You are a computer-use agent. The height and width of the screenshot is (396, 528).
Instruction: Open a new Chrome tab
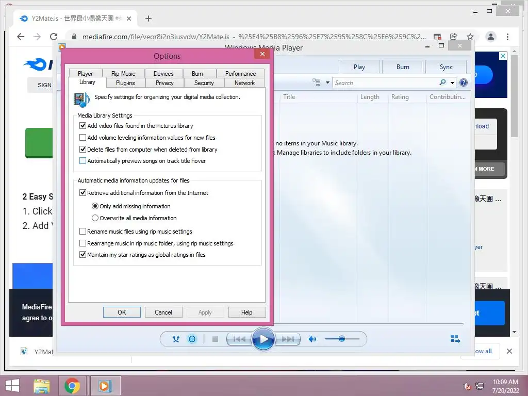coord(148,19)
